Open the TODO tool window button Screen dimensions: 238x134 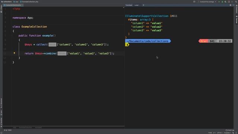pyautogui.click(x=8, y=130)
